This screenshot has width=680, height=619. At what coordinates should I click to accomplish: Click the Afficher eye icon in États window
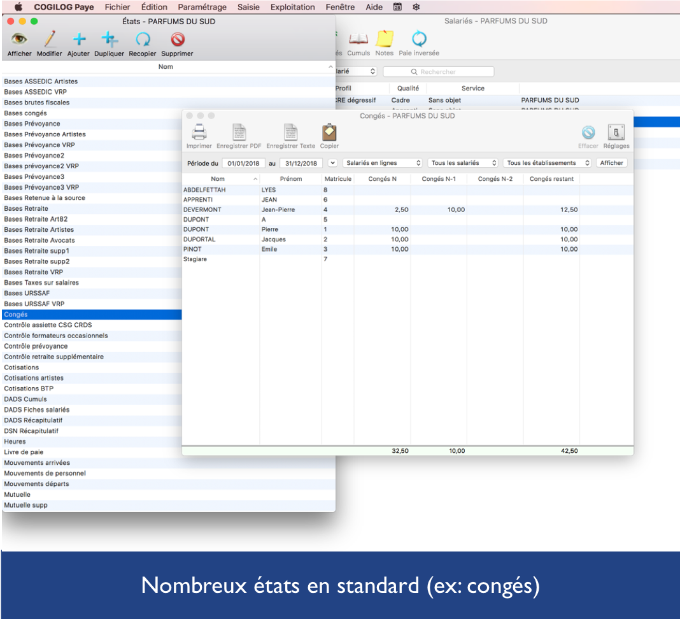(19, 39)
